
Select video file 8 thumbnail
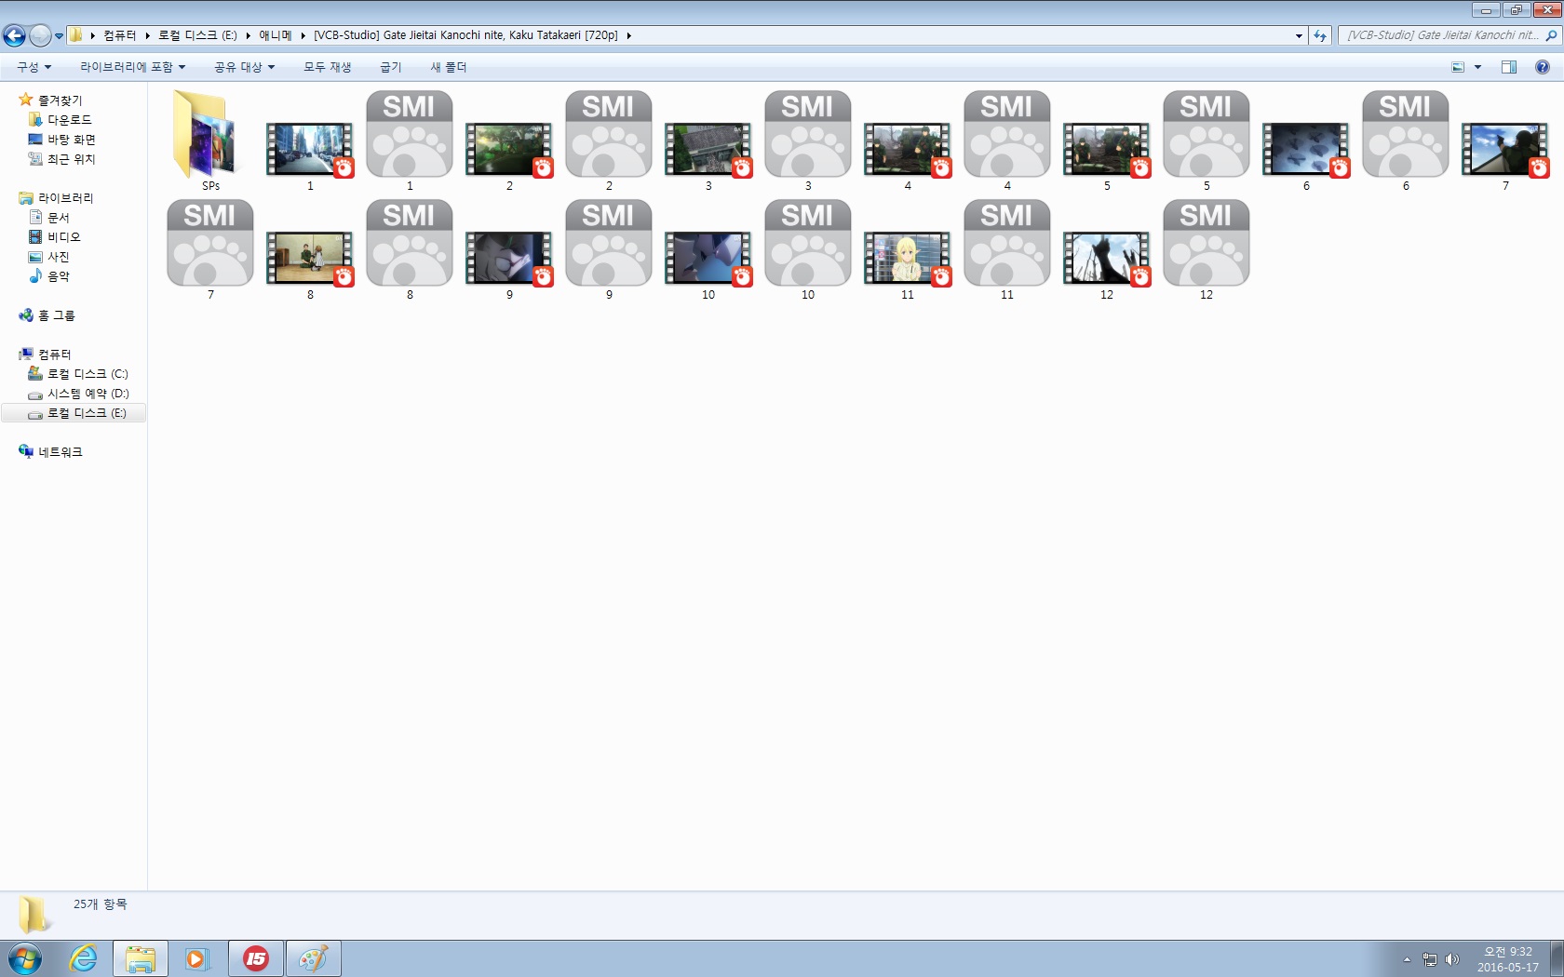click(310, 259)
